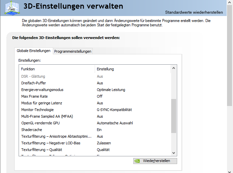Select the Multi-Frame Sampled AA (MFAA) row
233x173 pixels.
(x=95, y=116)
